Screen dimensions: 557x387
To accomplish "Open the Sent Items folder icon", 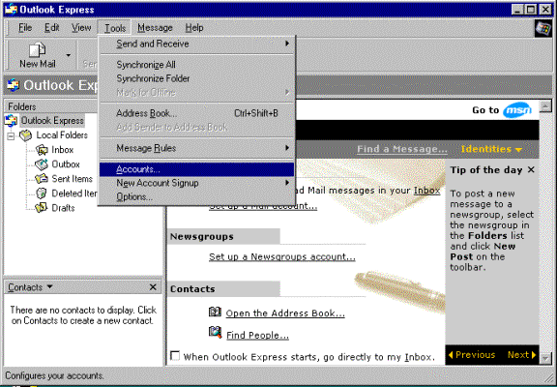I will click(42, 179).
